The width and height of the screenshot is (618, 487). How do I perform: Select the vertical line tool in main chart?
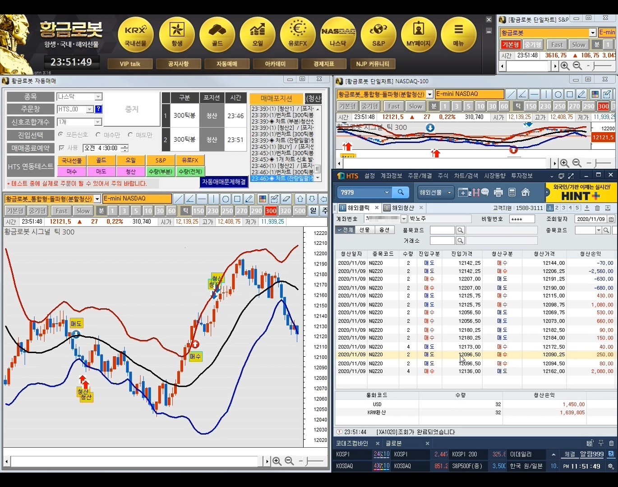point(214,199)
